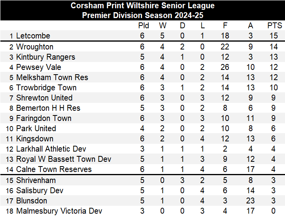This screenshot has height=216, width=285.
Task: Click the Royal W Bassett Town Dev entry
Action: [64, 159]
